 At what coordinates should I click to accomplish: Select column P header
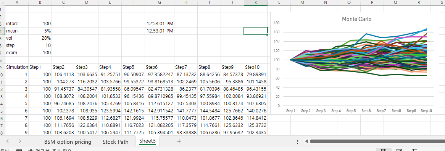point(372,3)
